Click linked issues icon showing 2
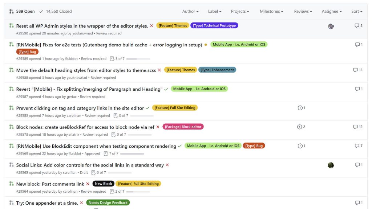The image size is (372, 209). (x=301, y=127)
